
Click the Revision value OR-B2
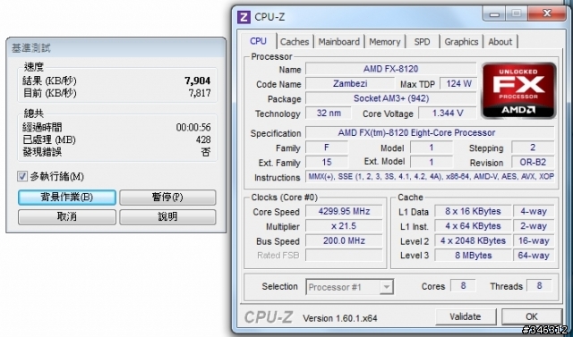(533, 162)
